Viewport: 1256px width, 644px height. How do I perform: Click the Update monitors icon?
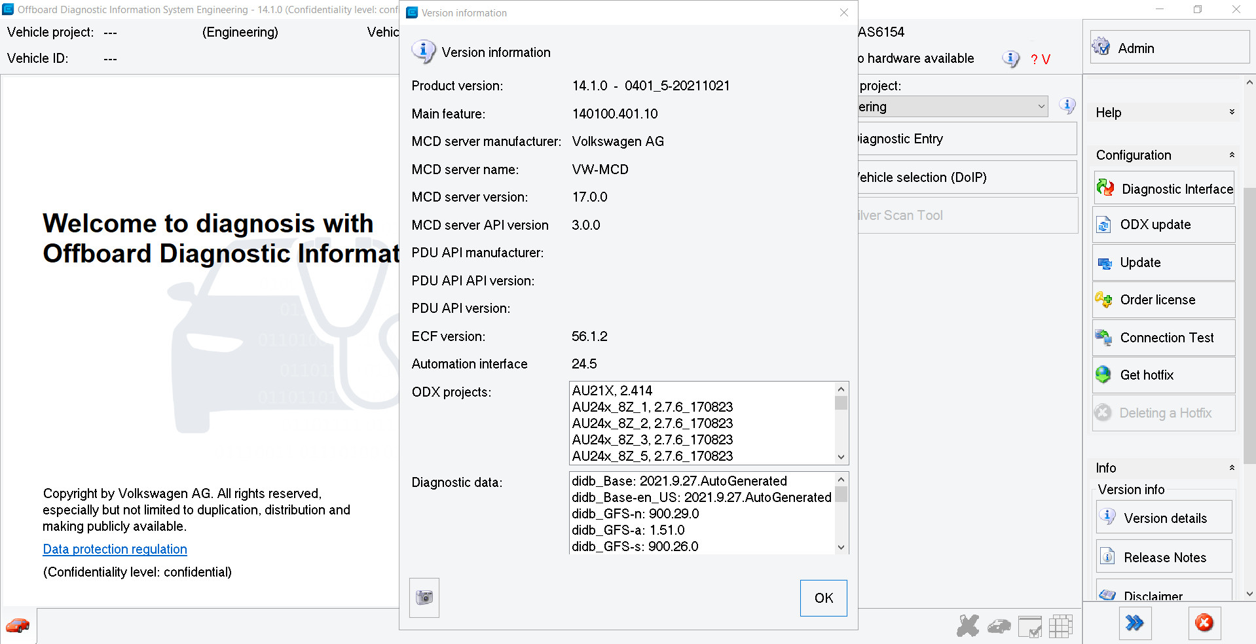coord(1105,263)
